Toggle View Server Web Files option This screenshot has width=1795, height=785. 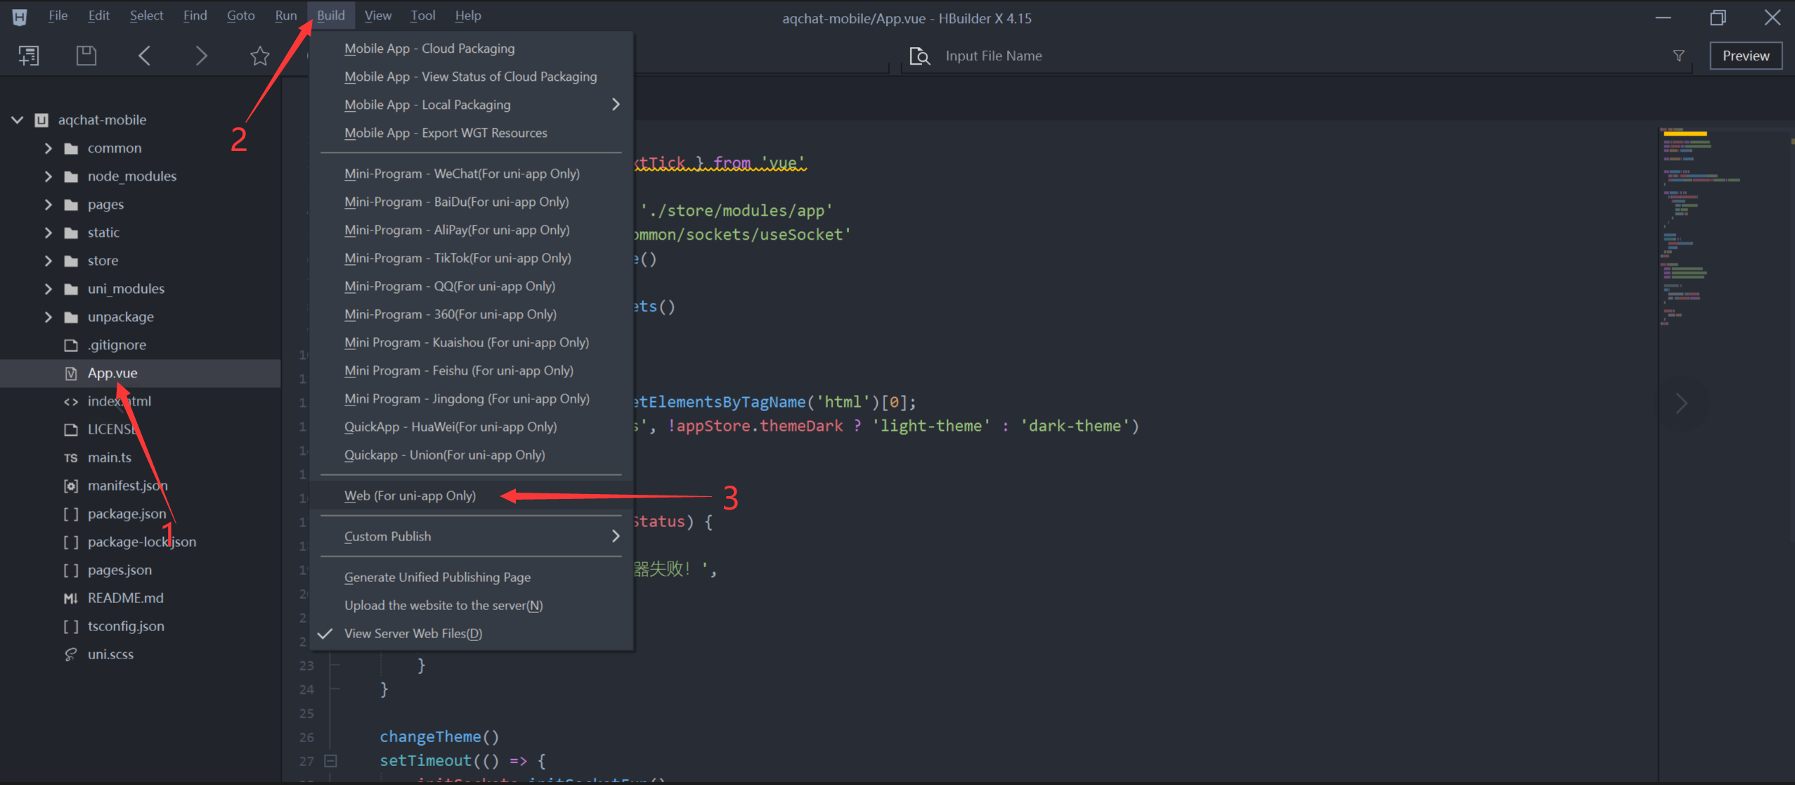(472, 633)
